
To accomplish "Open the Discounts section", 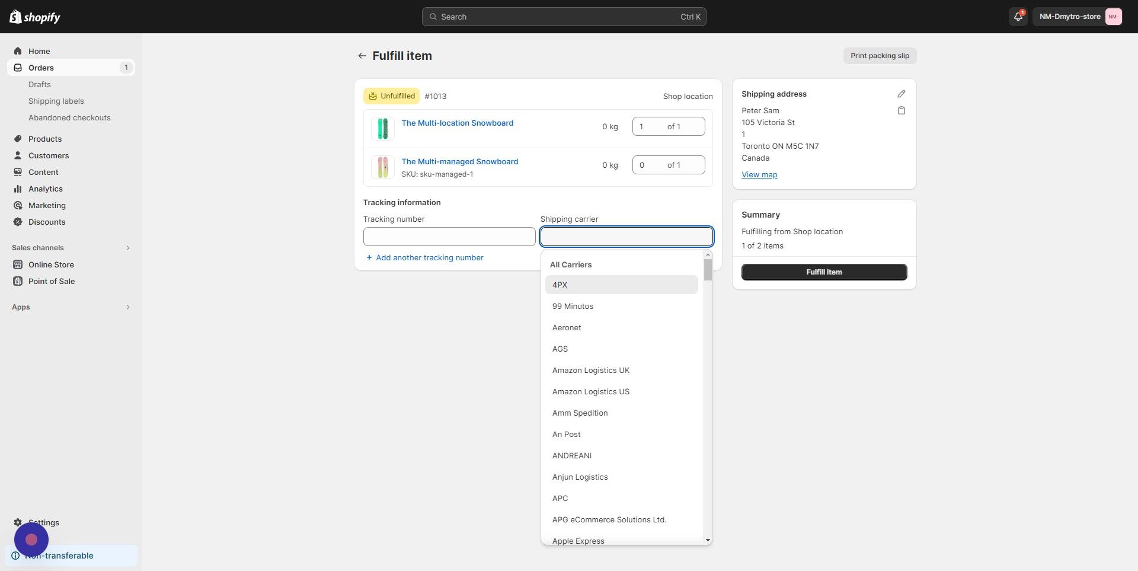I will pos(47,222).
